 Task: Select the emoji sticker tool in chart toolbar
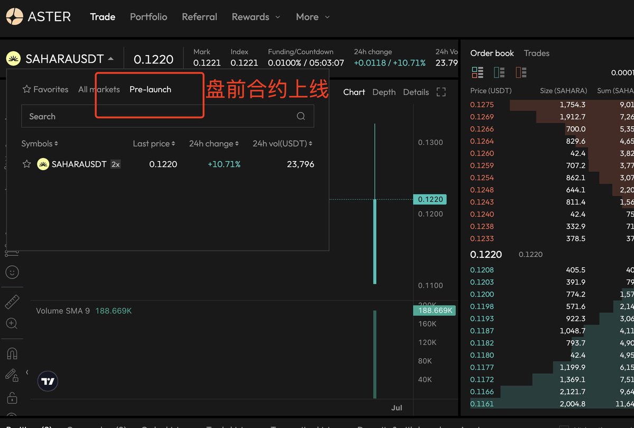pos(12,272)
